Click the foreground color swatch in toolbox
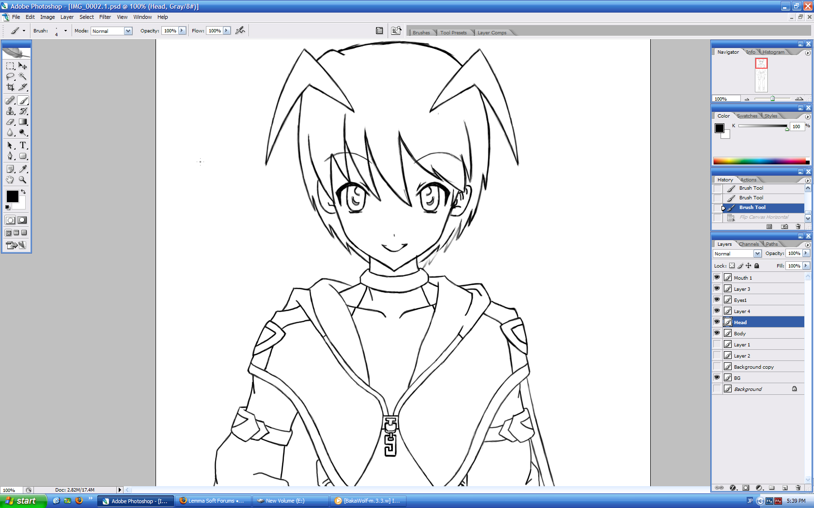Screen dimensions: 814x508 click(x=12, y=196)
